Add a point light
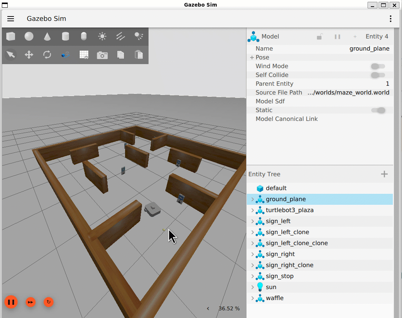The width and height of the screenshot is (402, 318). (102, 36)
